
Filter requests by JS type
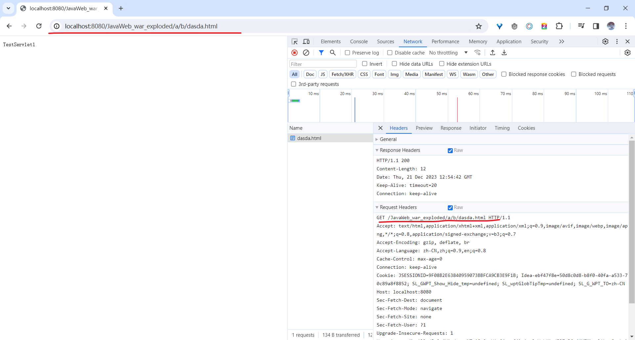[x=322, y=74]
